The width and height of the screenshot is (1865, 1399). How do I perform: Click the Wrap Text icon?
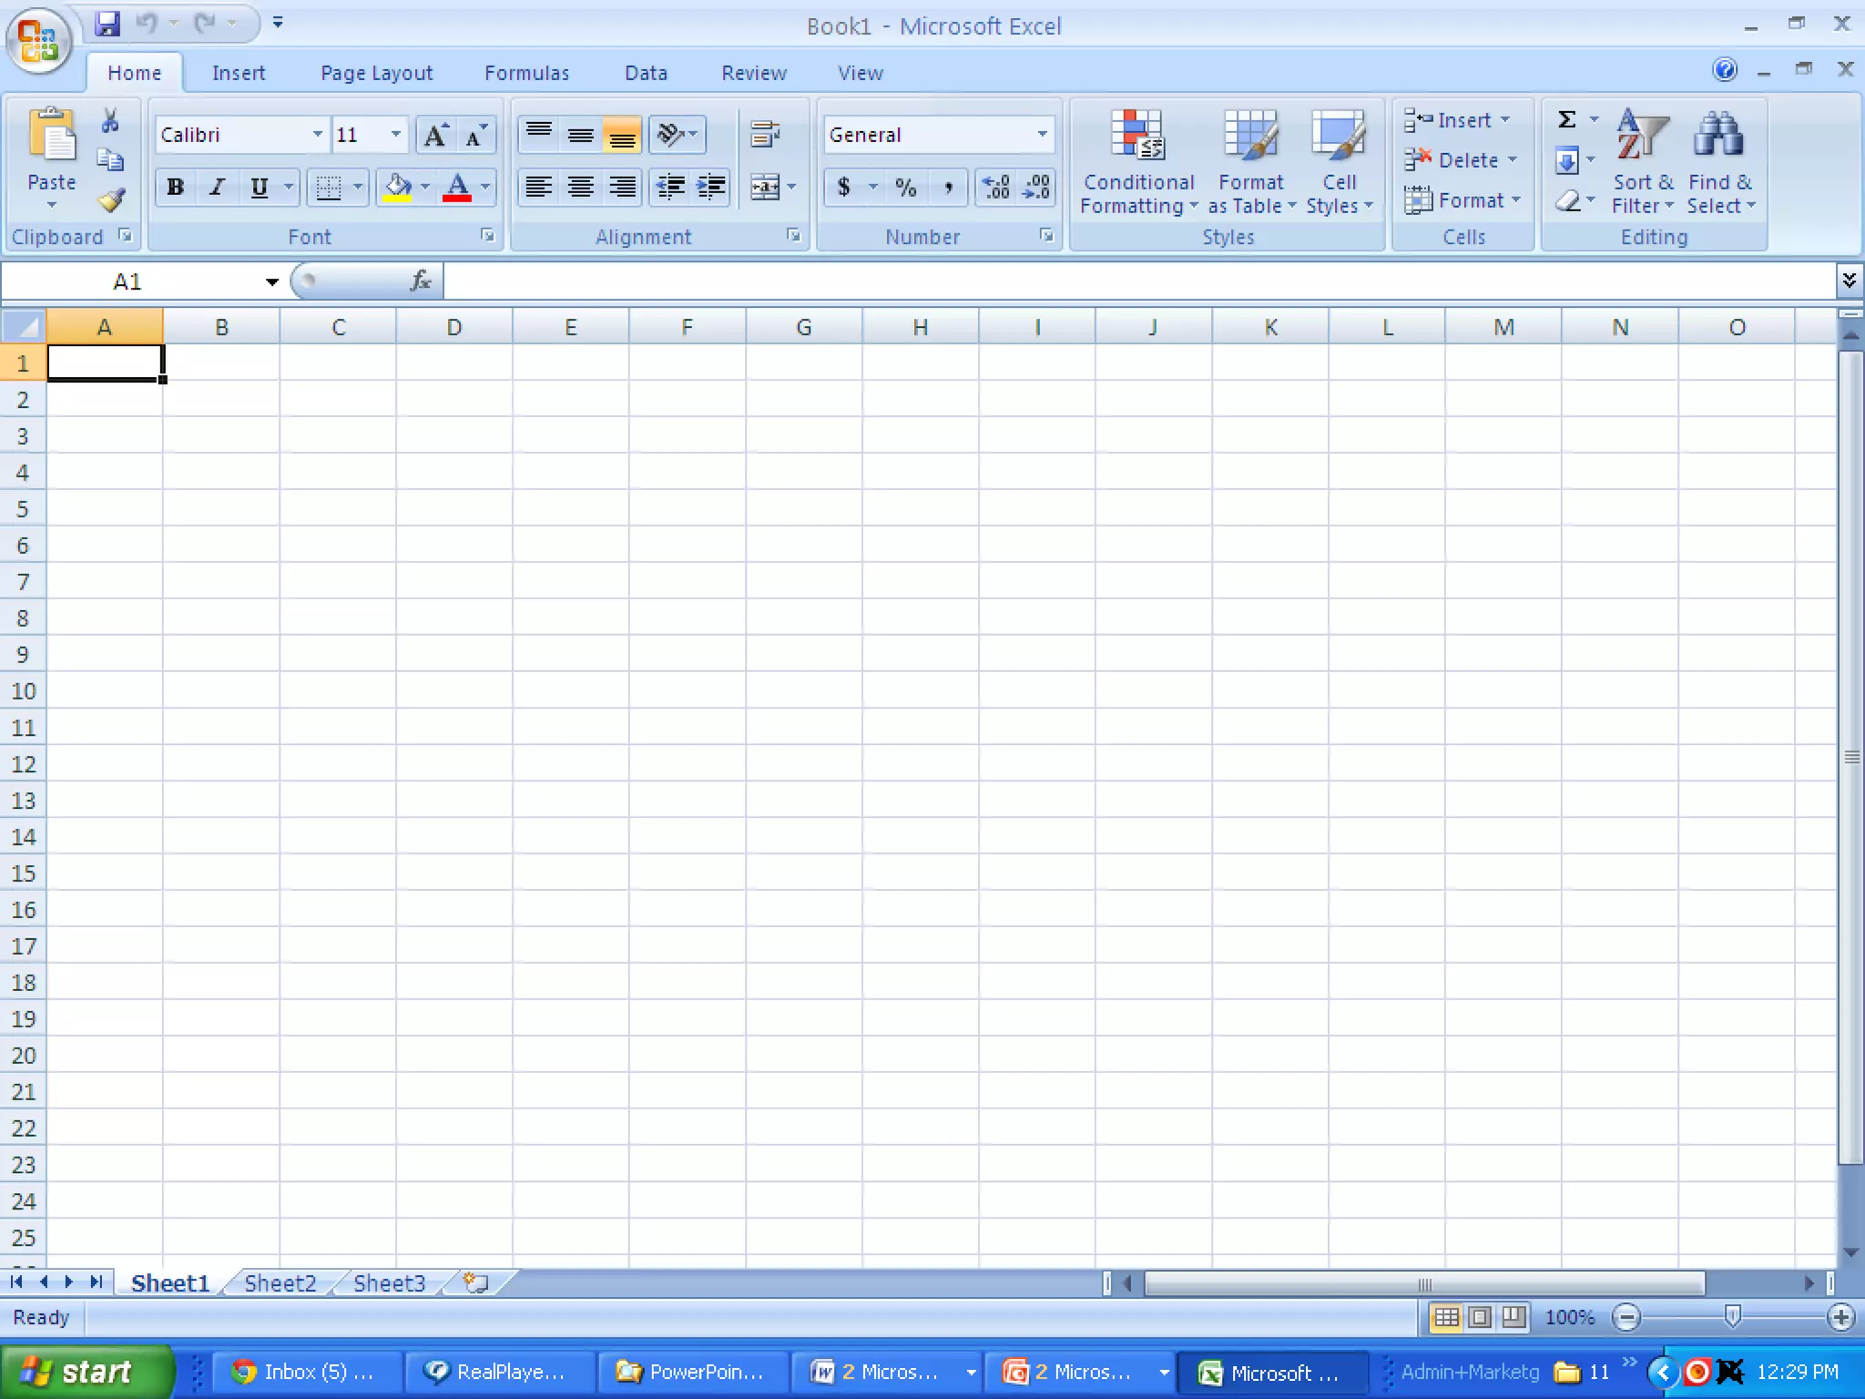(765, 135)
